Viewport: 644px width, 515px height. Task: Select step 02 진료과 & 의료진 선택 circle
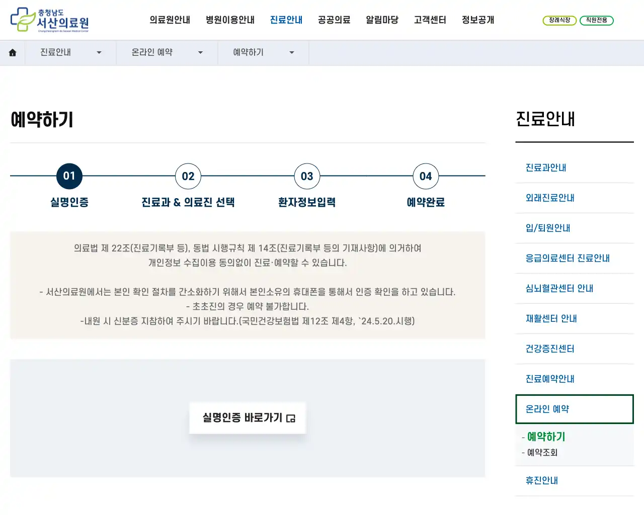click(x=188, y=176)
